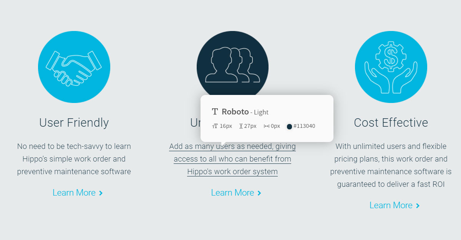Open Learn More under User Friendly
This screenshot has height=240, width=461.
[x=74, y=193]
